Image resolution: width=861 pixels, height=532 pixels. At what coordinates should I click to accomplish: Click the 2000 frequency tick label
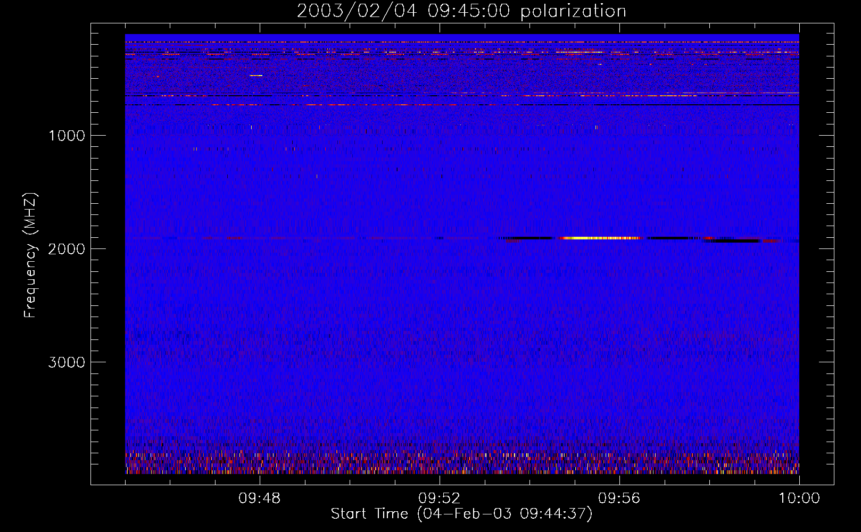(67, 249)
